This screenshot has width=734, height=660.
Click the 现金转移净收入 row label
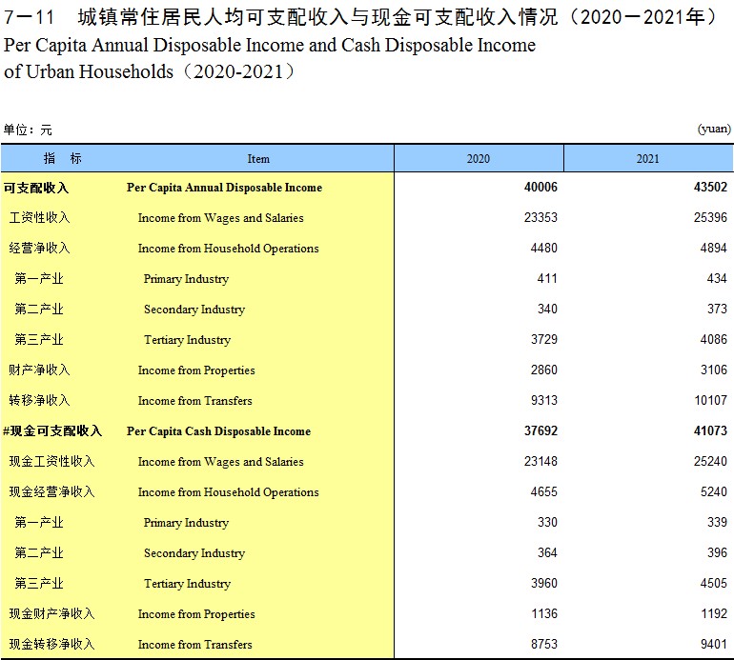pyautogui.click(x=52, y=644)
